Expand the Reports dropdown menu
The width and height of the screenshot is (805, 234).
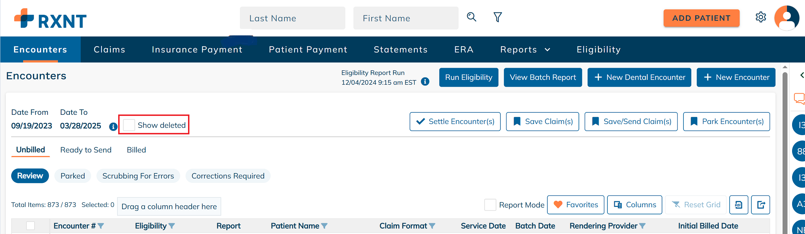click(525, 49)
